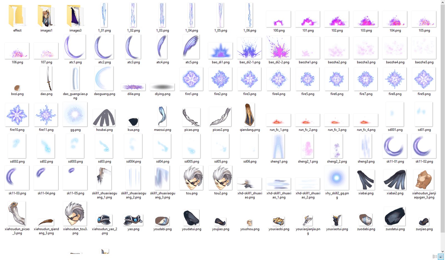Select the run_fx_1.png thumbnail
445x260 pixels.
point(279,120)
